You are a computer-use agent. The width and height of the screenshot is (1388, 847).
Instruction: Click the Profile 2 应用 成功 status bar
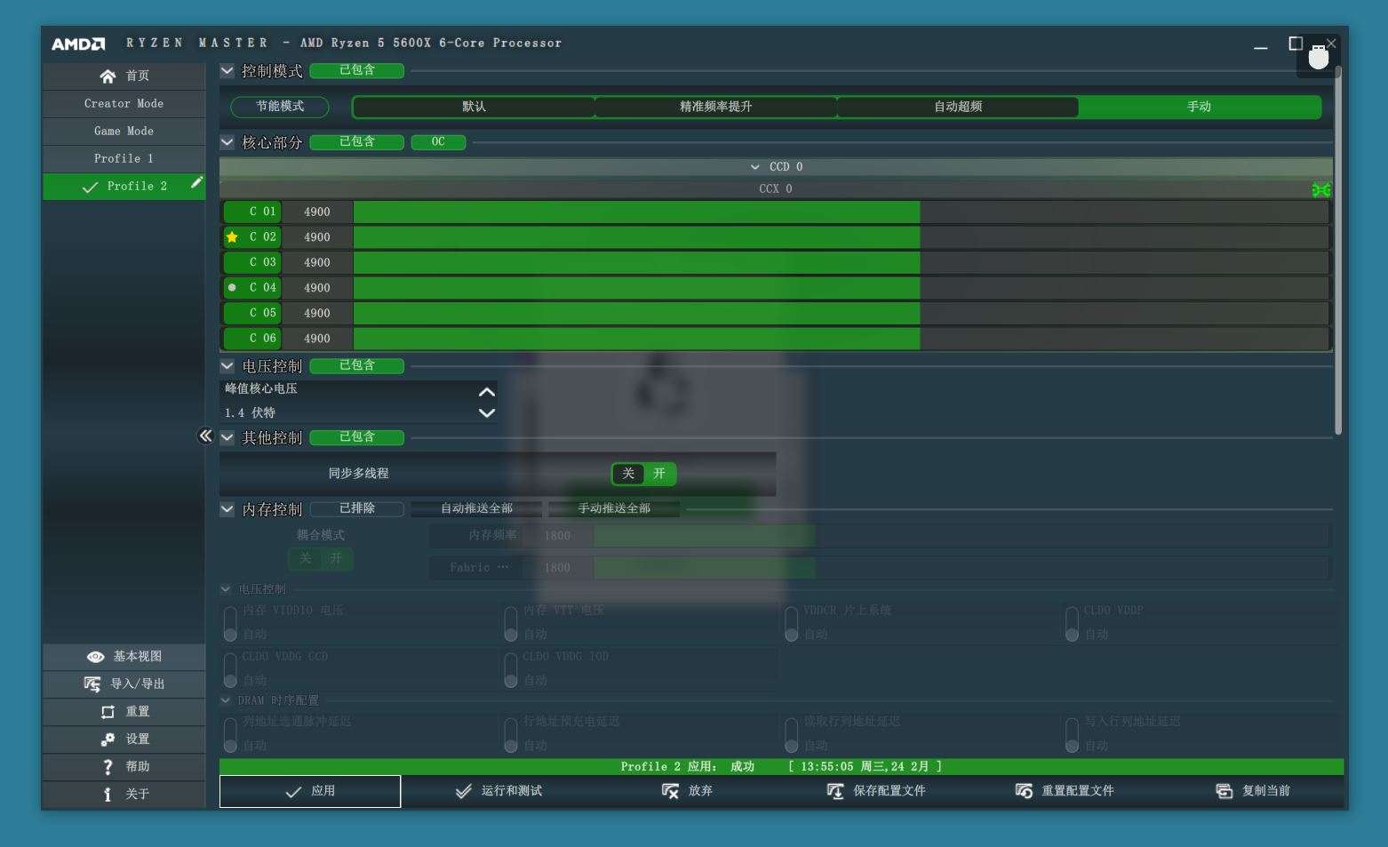point(781,766)
